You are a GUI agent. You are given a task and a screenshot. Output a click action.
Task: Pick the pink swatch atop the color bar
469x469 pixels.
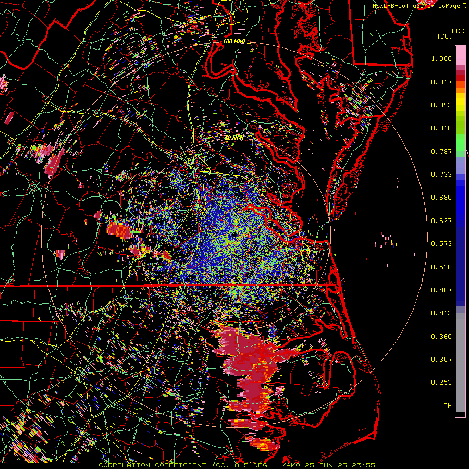[460, 55]
